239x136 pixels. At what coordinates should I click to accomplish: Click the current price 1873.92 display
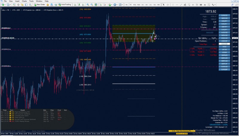coord(211,11)
